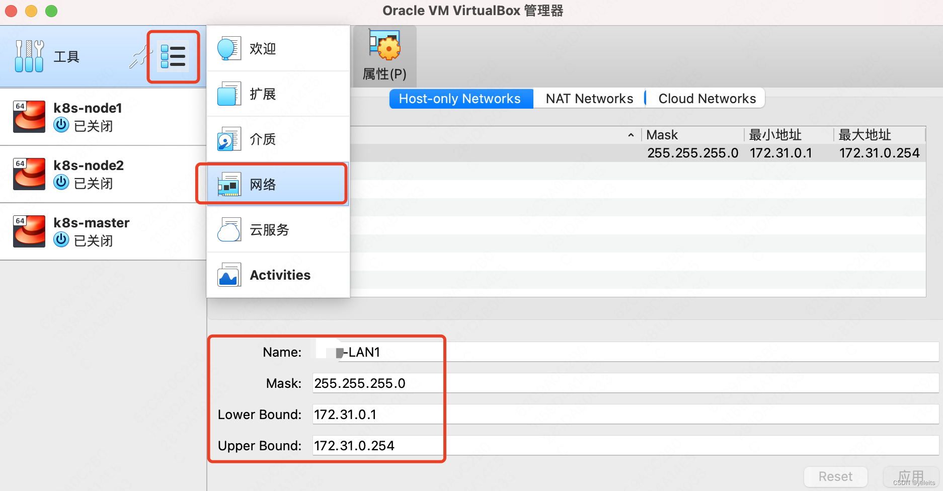
Task: Click the 最小地址 column header
Action: (789, 135)
